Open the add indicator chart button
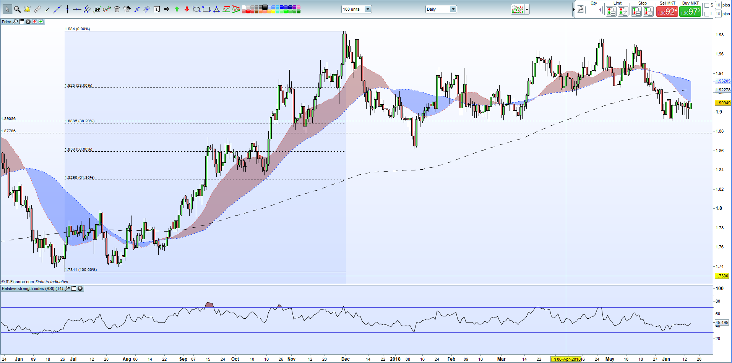 click(518, 9)
